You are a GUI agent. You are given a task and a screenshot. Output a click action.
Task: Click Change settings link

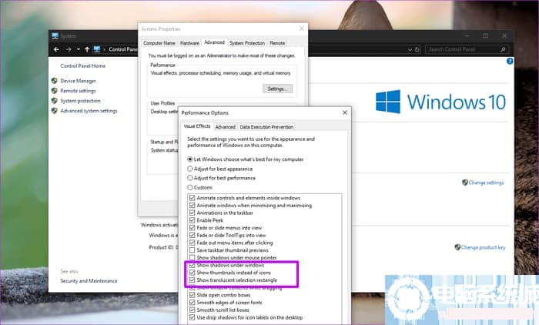coord(486,183)
